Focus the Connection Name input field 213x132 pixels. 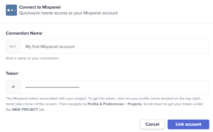pos(114,47)
